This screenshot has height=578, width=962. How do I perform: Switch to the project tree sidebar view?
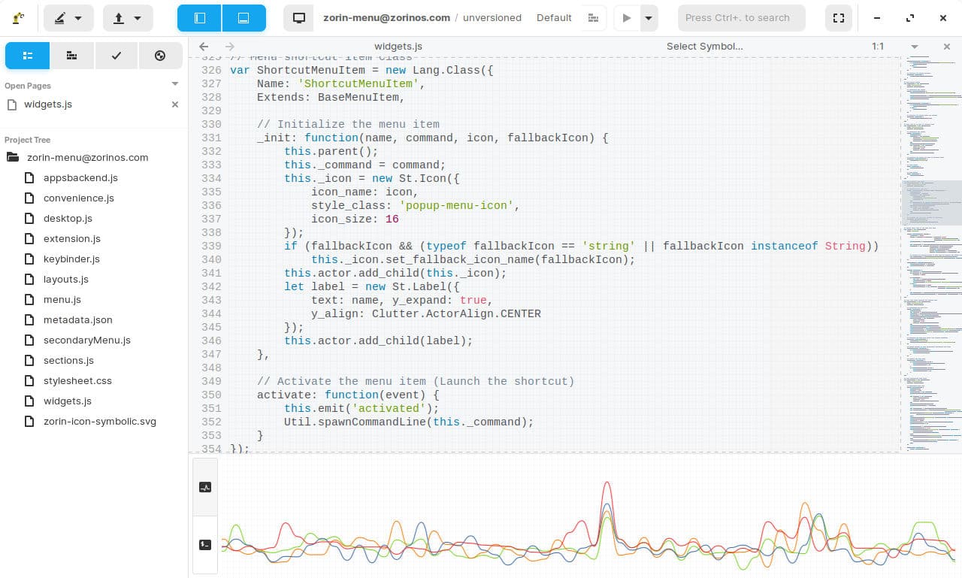(28, 56)
